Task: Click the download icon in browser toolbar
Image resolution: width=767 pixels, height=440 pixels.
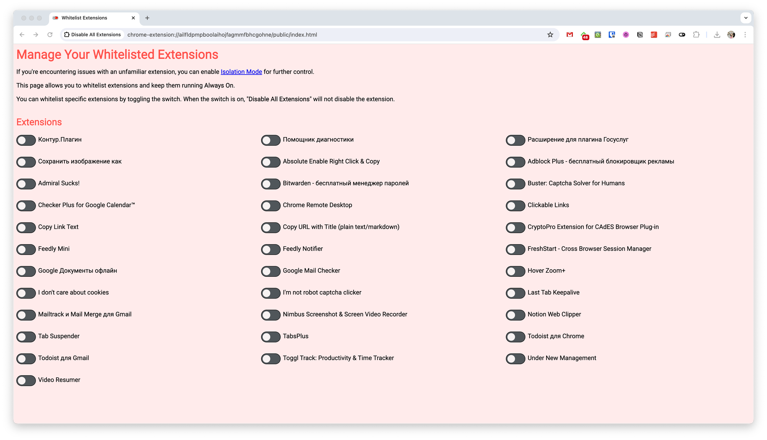Action: (x=717, y=34)
